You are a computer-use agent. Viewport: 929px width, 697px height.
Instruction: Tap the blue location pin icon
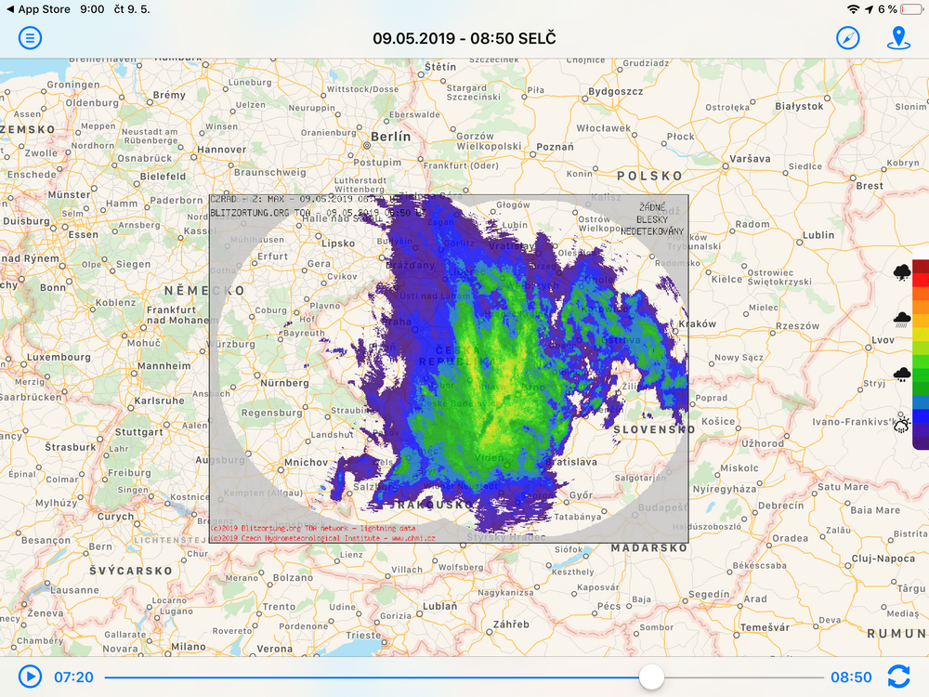coord(898,38)
